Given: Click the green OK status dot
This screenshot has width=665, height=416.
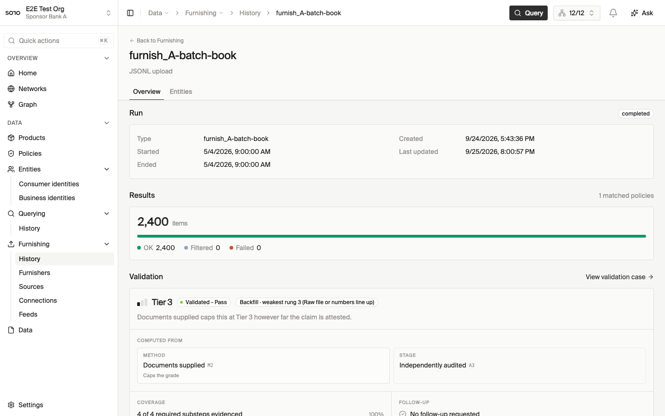Looking at the screenshot, I should coord(139,248).
